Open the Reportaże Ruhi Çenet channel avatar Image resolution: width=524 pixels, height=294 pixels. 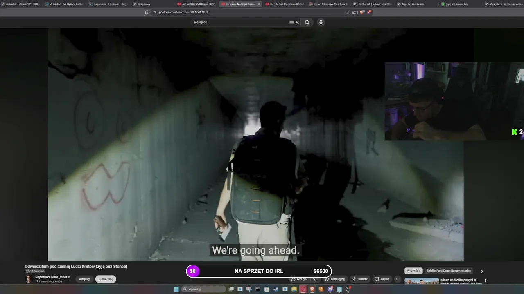coord(28,279)
